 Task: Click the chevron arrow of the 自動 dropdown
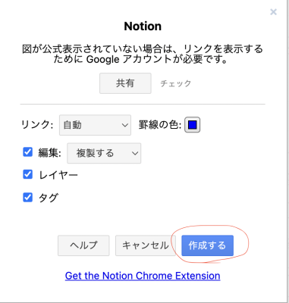(x=124, y=125)
